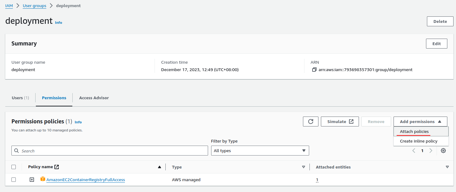Sort by the Type column arrow
This screenshot has width=456, height=192.
(x=303, y=167)
